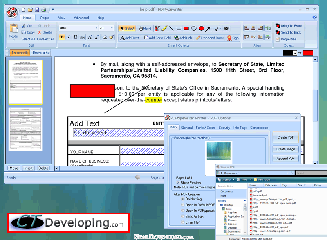327x240 pixels.
Task: Click the Create Image button
Action: click(285, 149)
